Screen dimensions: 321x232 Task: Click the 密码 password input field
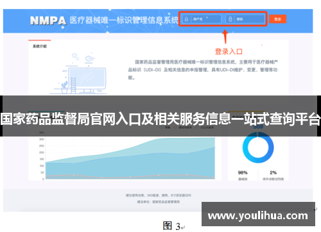tap(245, 19)
